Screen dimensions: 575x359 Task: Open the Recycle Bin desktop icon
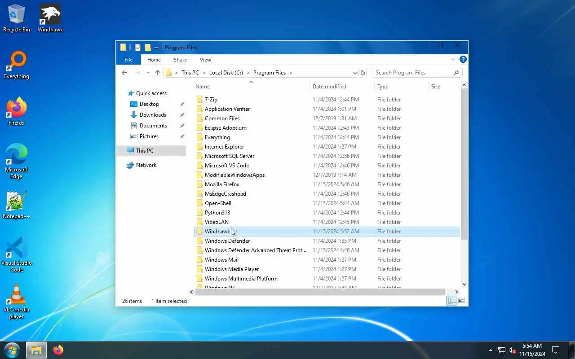click(17, 19)
